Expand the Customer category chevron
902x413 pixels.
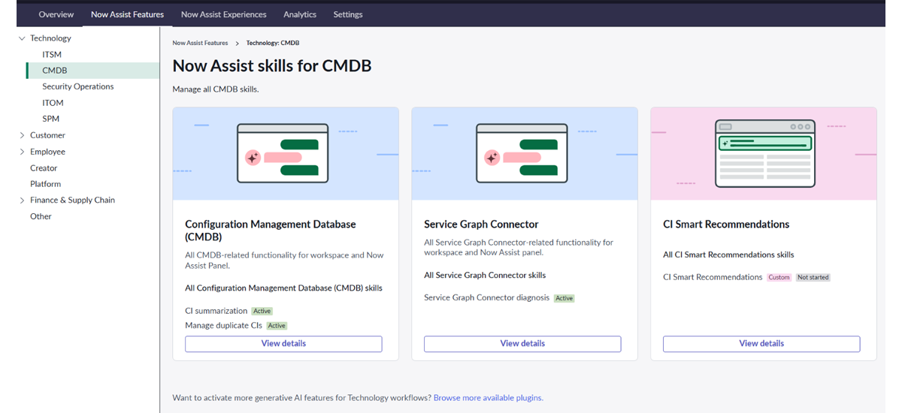pos(22,136)
